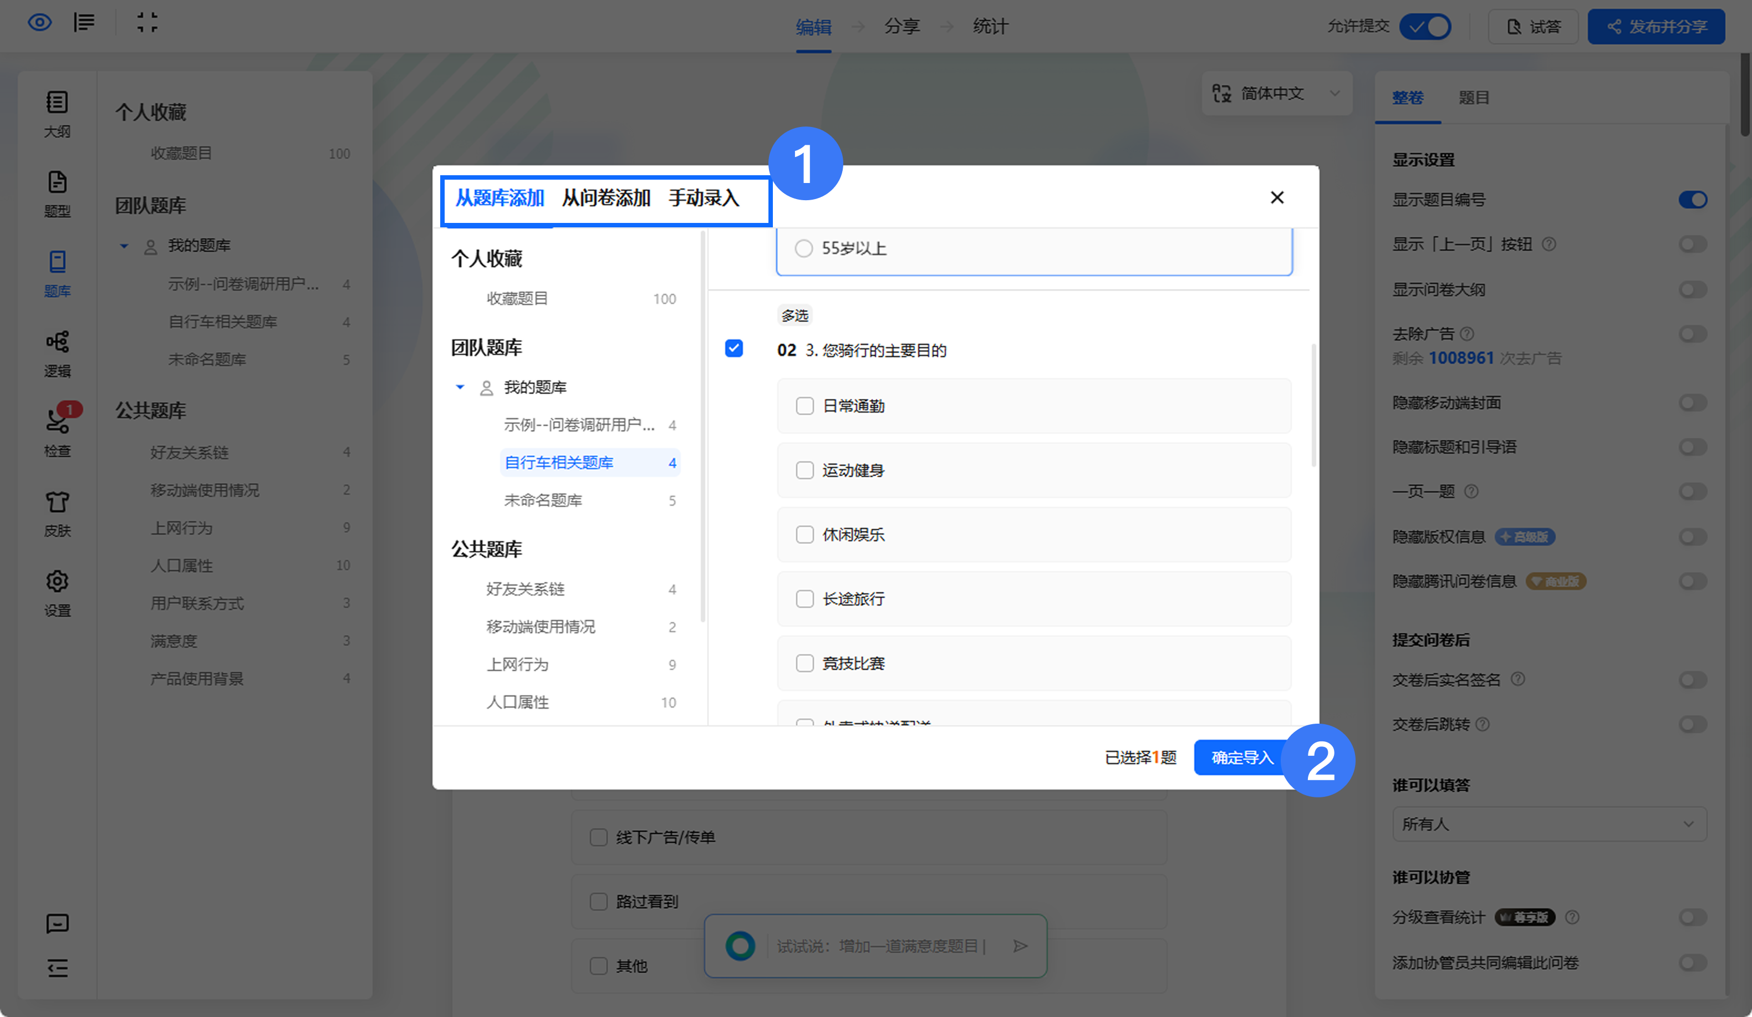Toggle 隐藏标题和引导语 switch
This screenshot has height=1017, width=1752.
pyautogui.click(x=1693, y=447)
